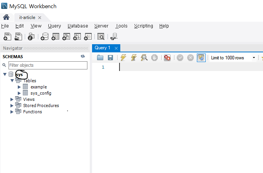
Task: Open the Database menu
Action: pos(78,26)
